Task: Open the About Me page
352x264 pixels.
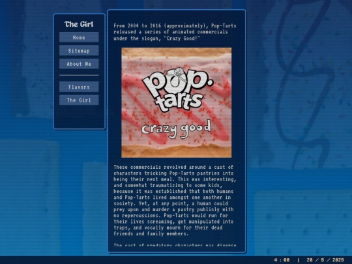Action: pyautogui.click(x=79, y=64)
